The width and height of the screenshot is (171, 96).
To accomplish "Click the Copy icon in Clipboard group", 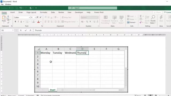I will 8,19.
